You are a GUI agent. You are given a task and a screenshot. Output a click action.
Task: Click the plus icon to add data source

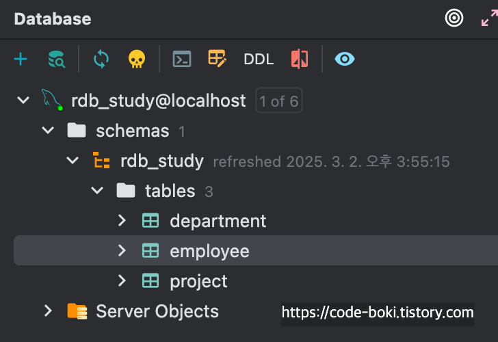click(21, 59)
